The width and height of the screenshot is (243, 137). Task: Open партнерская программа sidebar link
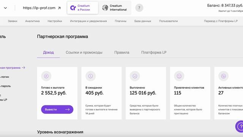10,68
